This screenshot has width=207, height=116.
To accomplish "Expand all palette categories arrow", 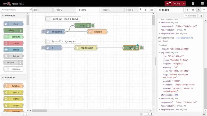I will coord(27,114).
